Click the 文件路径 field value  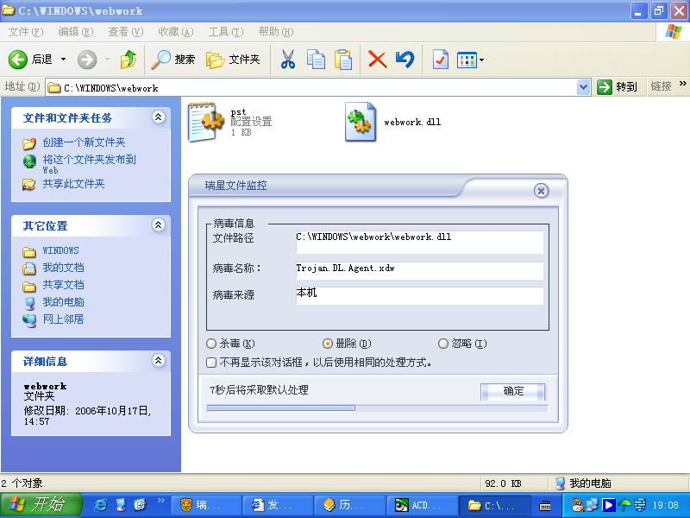pyautogui.click(x=419, y=243)
